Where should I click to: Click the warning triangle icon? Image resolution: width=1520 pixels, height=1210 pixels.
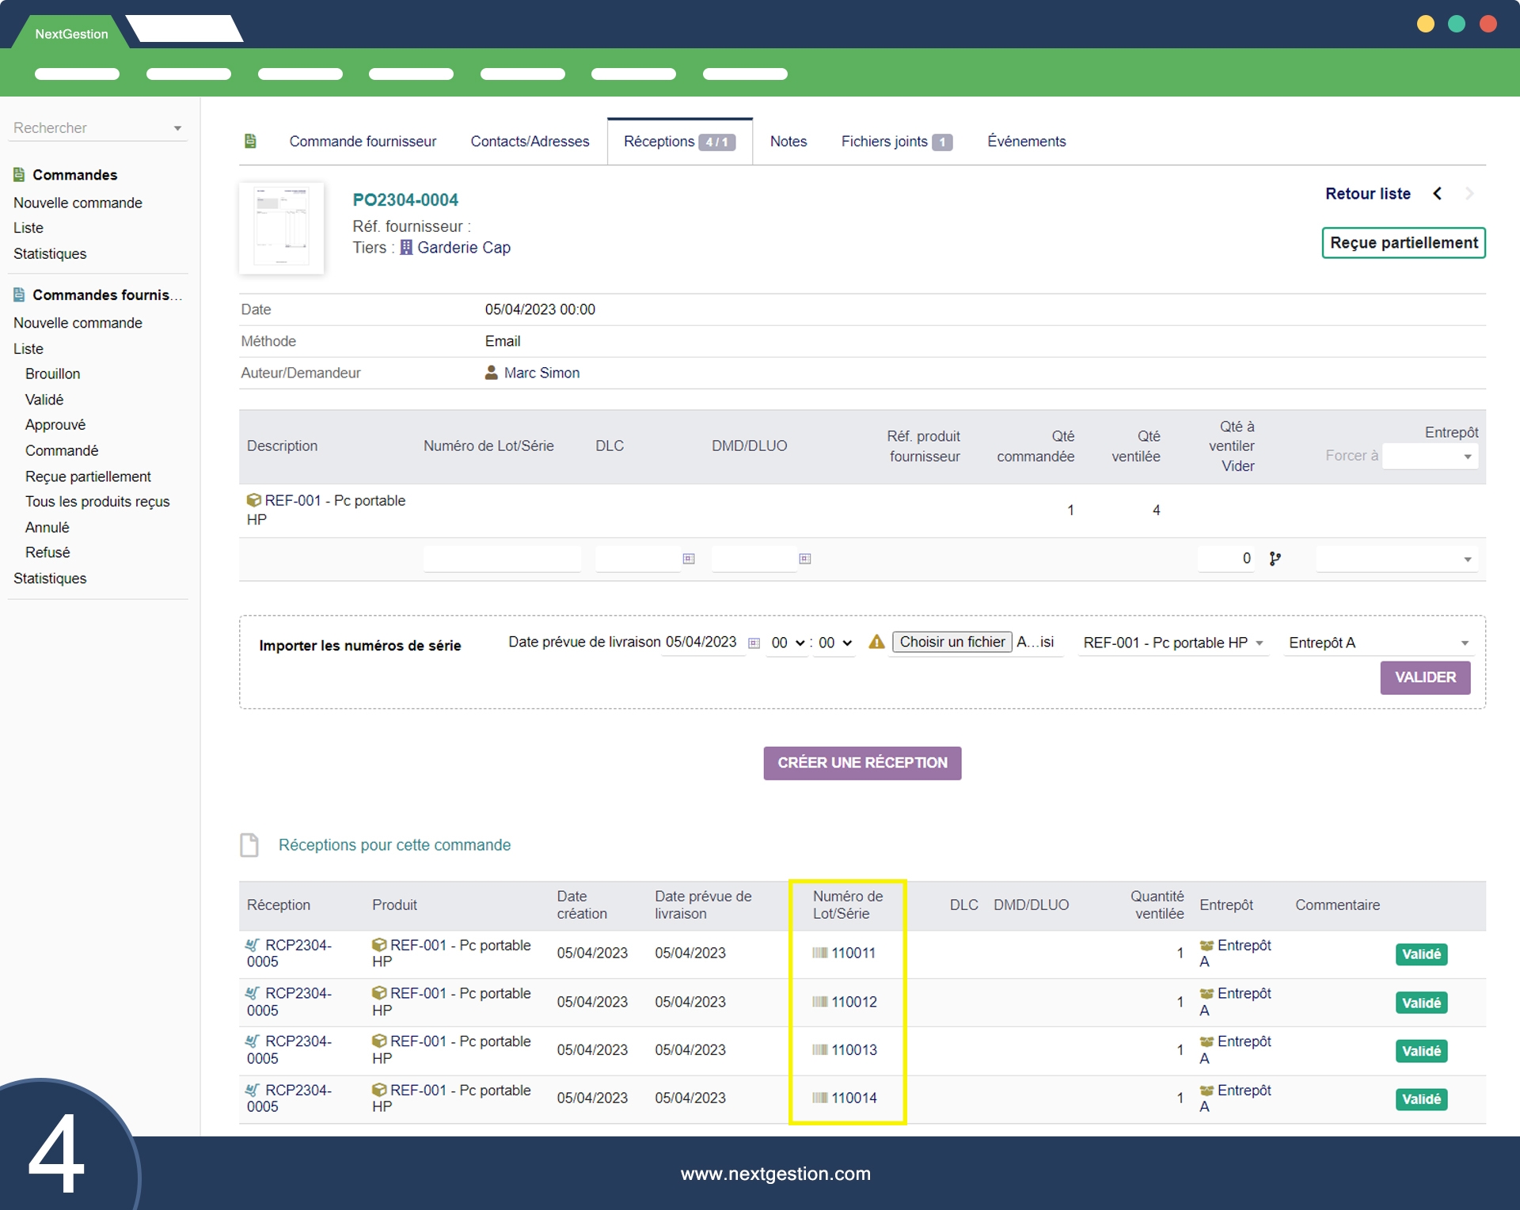[x=876, y=643]
